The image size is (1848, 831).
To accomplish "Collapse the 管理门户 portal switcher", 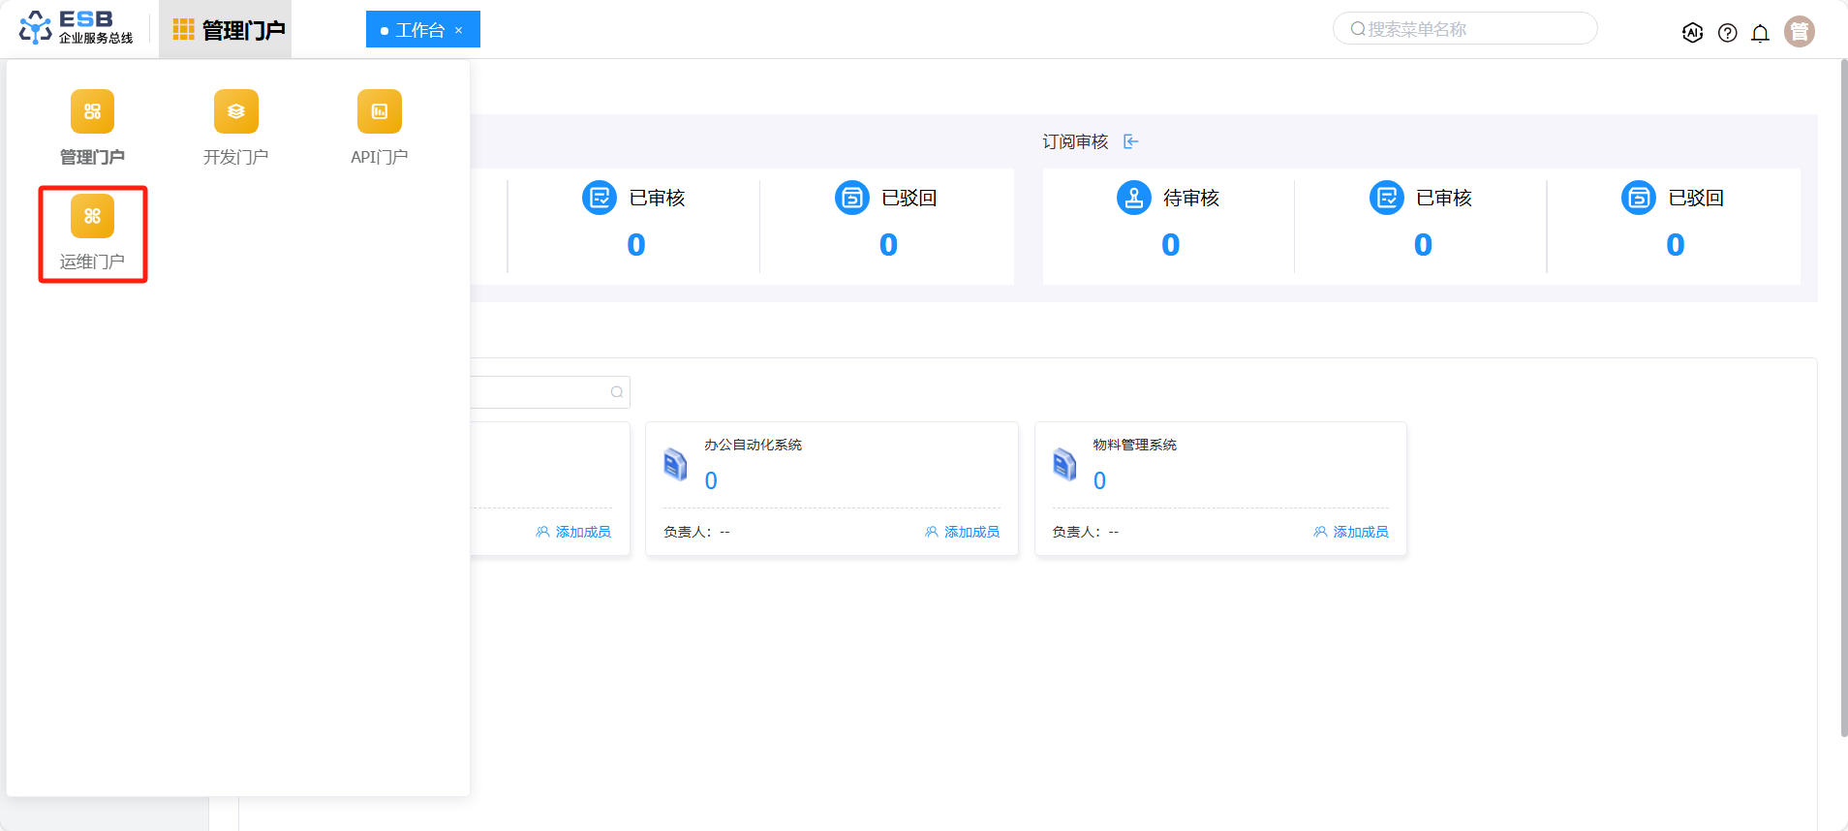I will pos(227,30).
